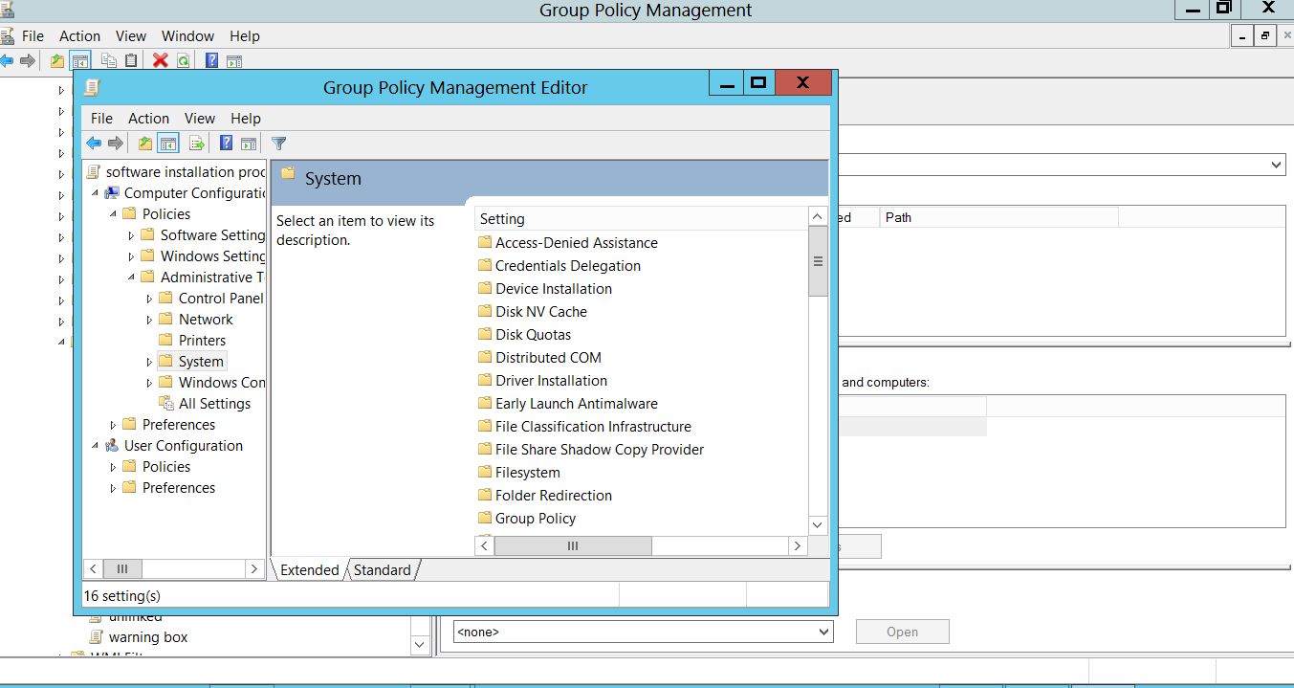Expand the Control Panel tree node

tap(149, 299)
